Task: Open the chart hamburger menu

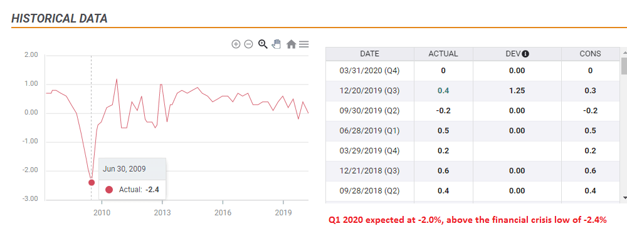Action: (304, 44)
